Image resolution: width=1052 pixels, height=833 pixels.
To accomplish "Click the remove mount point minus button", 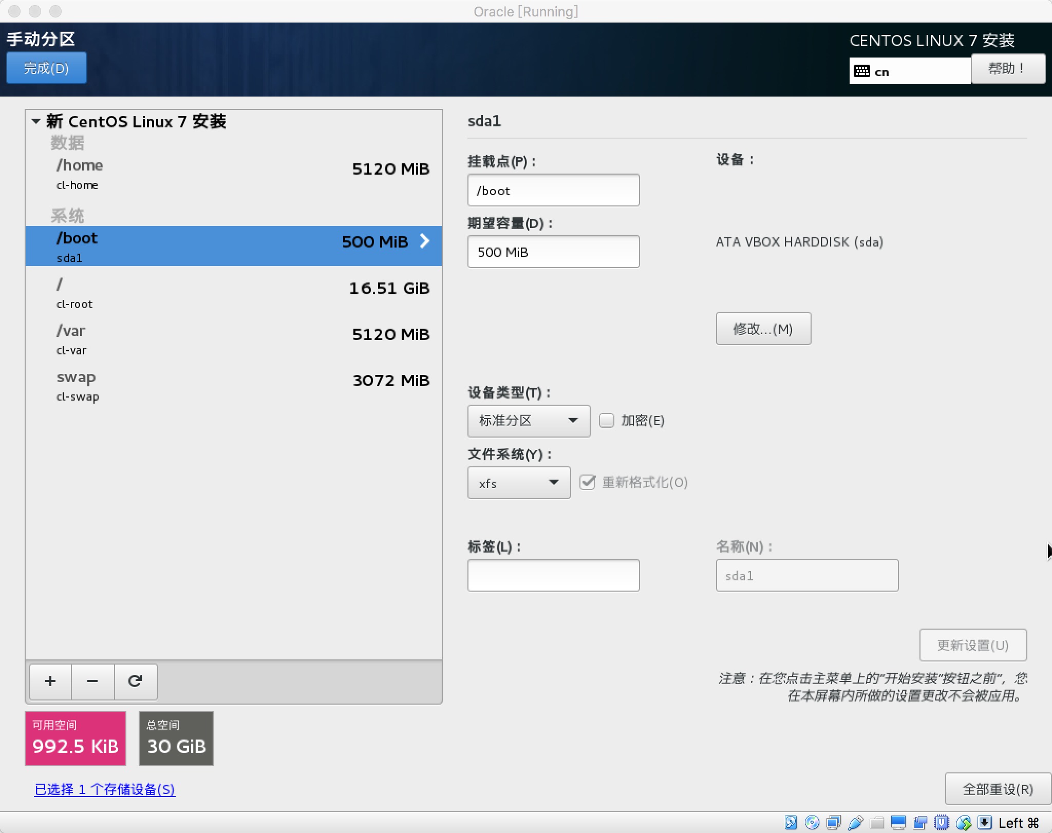I will (x=92, y=681).
